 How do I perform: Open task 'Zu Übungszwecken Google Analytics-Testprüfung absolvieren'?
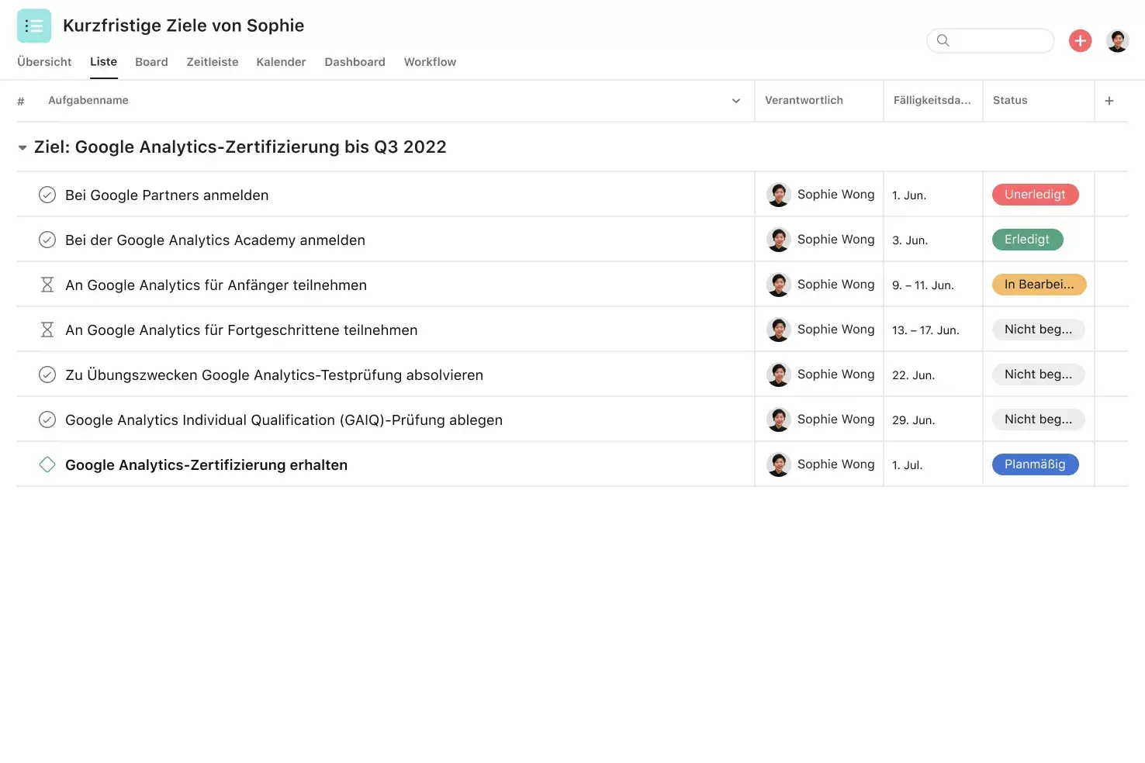(274, 375)
